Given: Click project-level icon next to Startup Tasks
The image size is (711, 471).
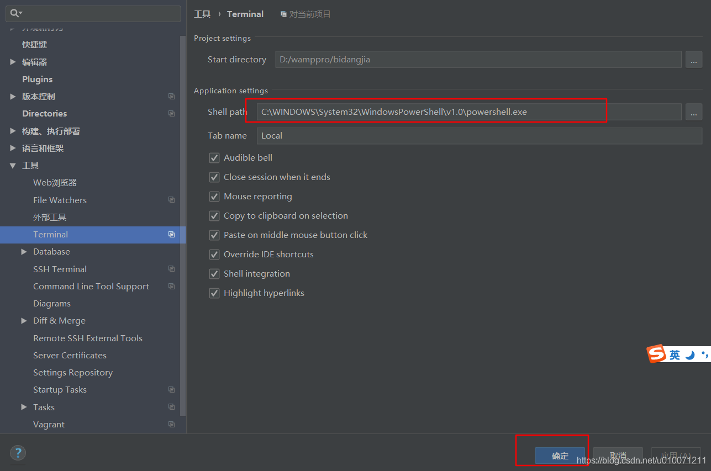Looking at the screenshot, I should click(x=172, y=389).
